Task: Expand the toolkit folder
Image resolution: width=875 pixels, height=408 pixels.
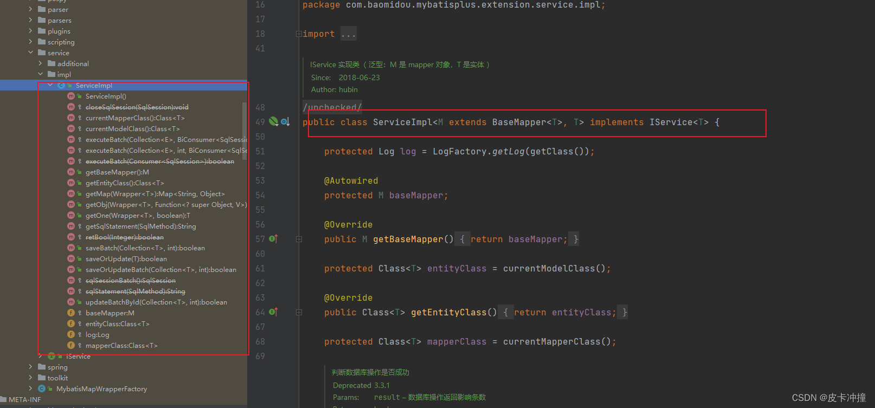Action: tap(30, 378)
